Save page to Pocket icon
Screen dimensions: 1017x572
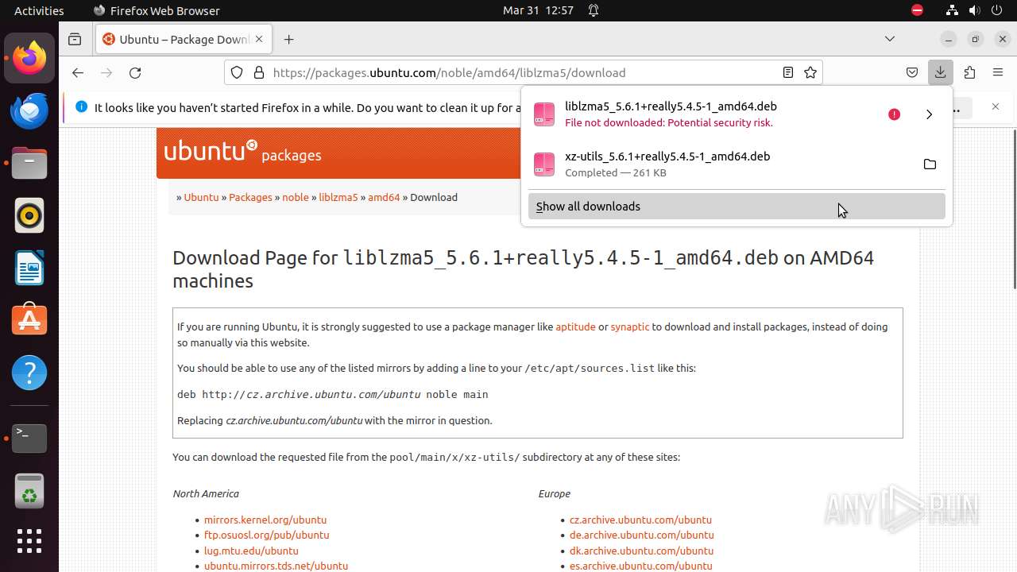[912, 72]
